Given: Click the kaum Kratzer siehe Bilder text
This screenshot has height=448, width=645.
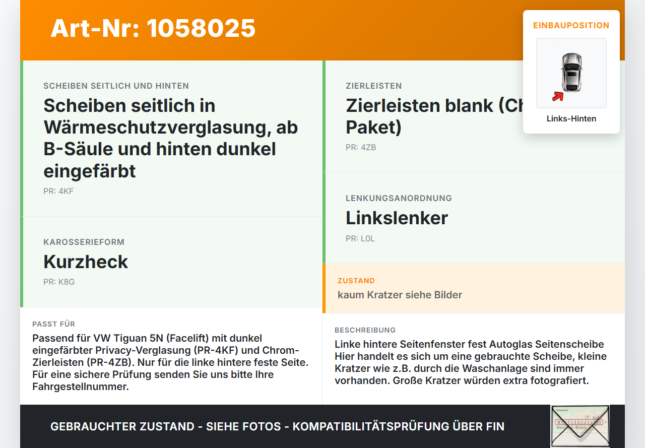Looking at the screenshot, I should click(400, 295).
